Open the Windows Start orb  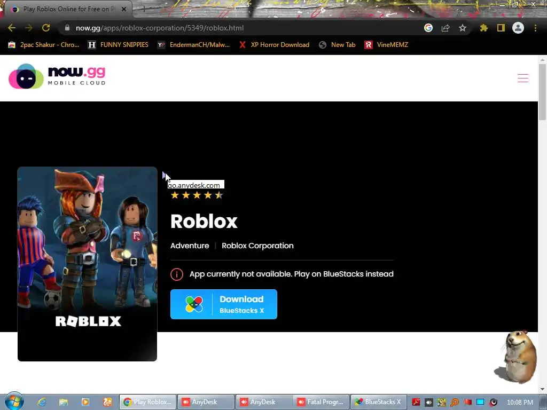(x=14, y=401)
